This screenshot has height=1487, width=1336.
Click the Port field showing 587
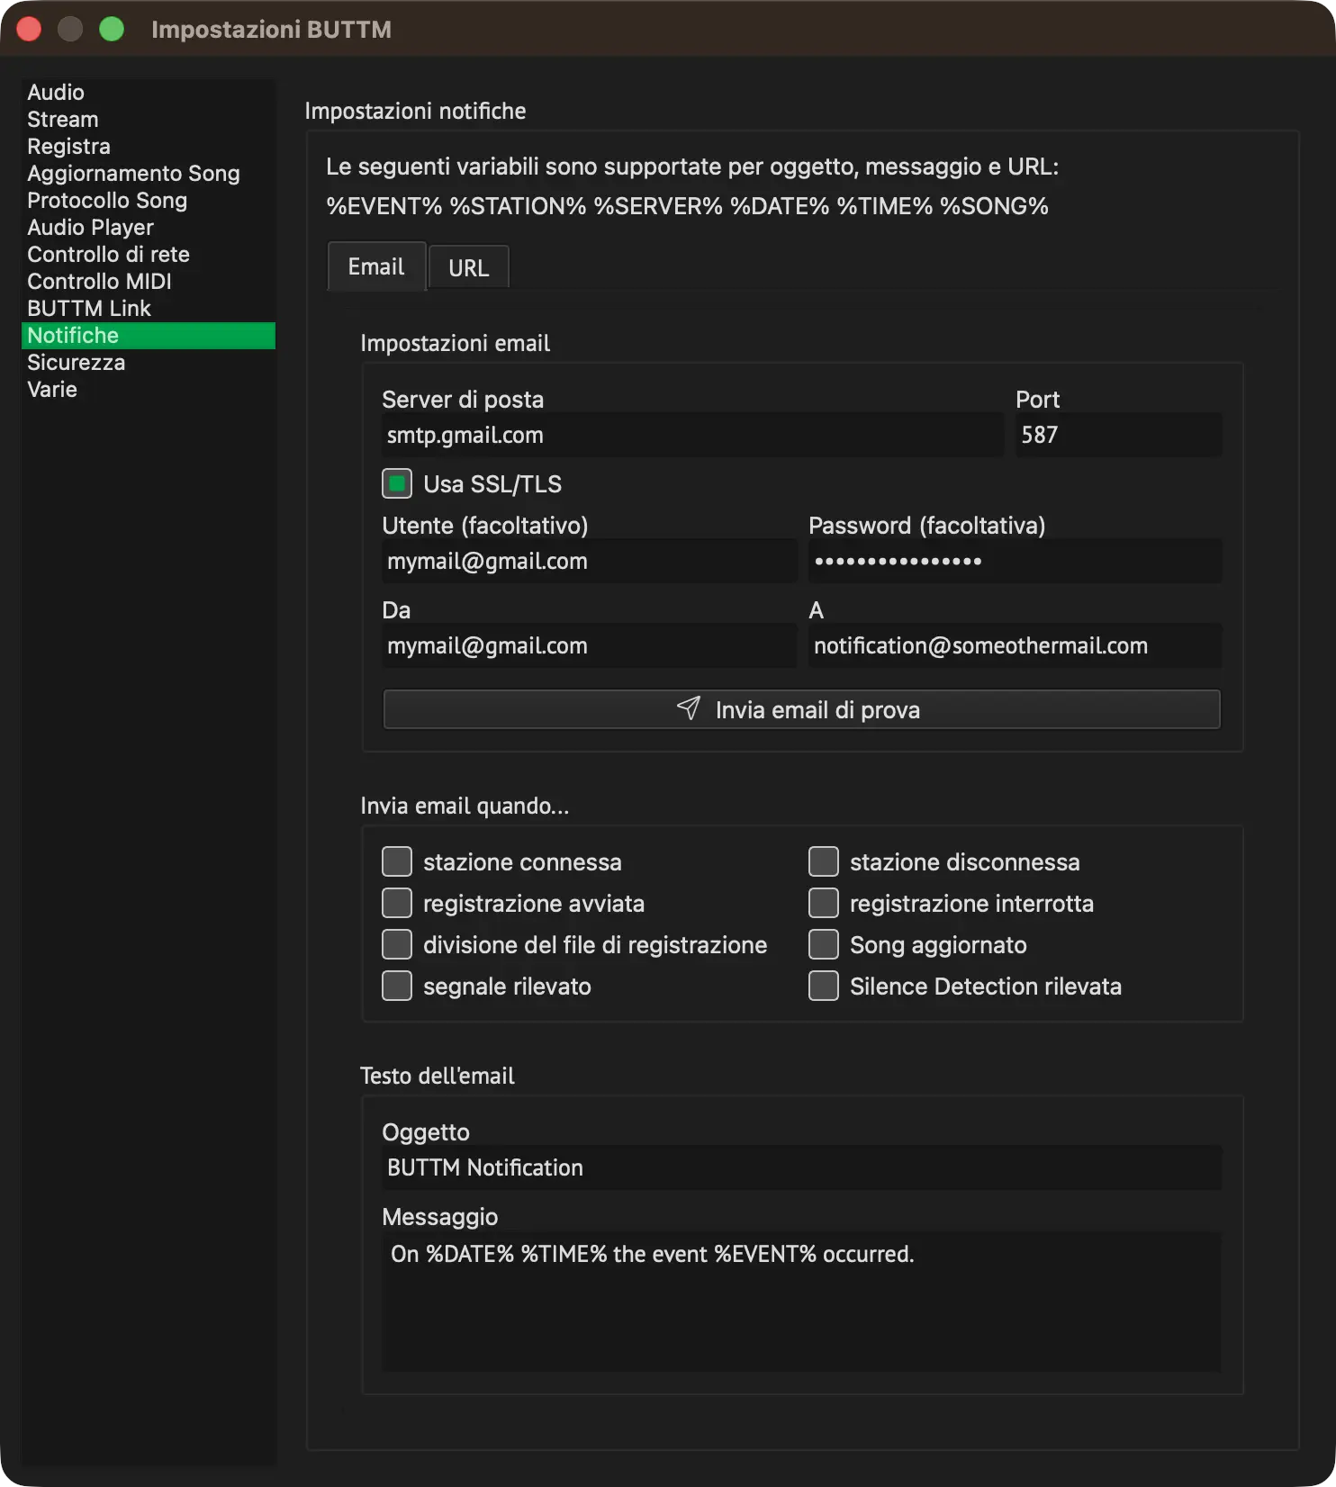(1119, 435)
